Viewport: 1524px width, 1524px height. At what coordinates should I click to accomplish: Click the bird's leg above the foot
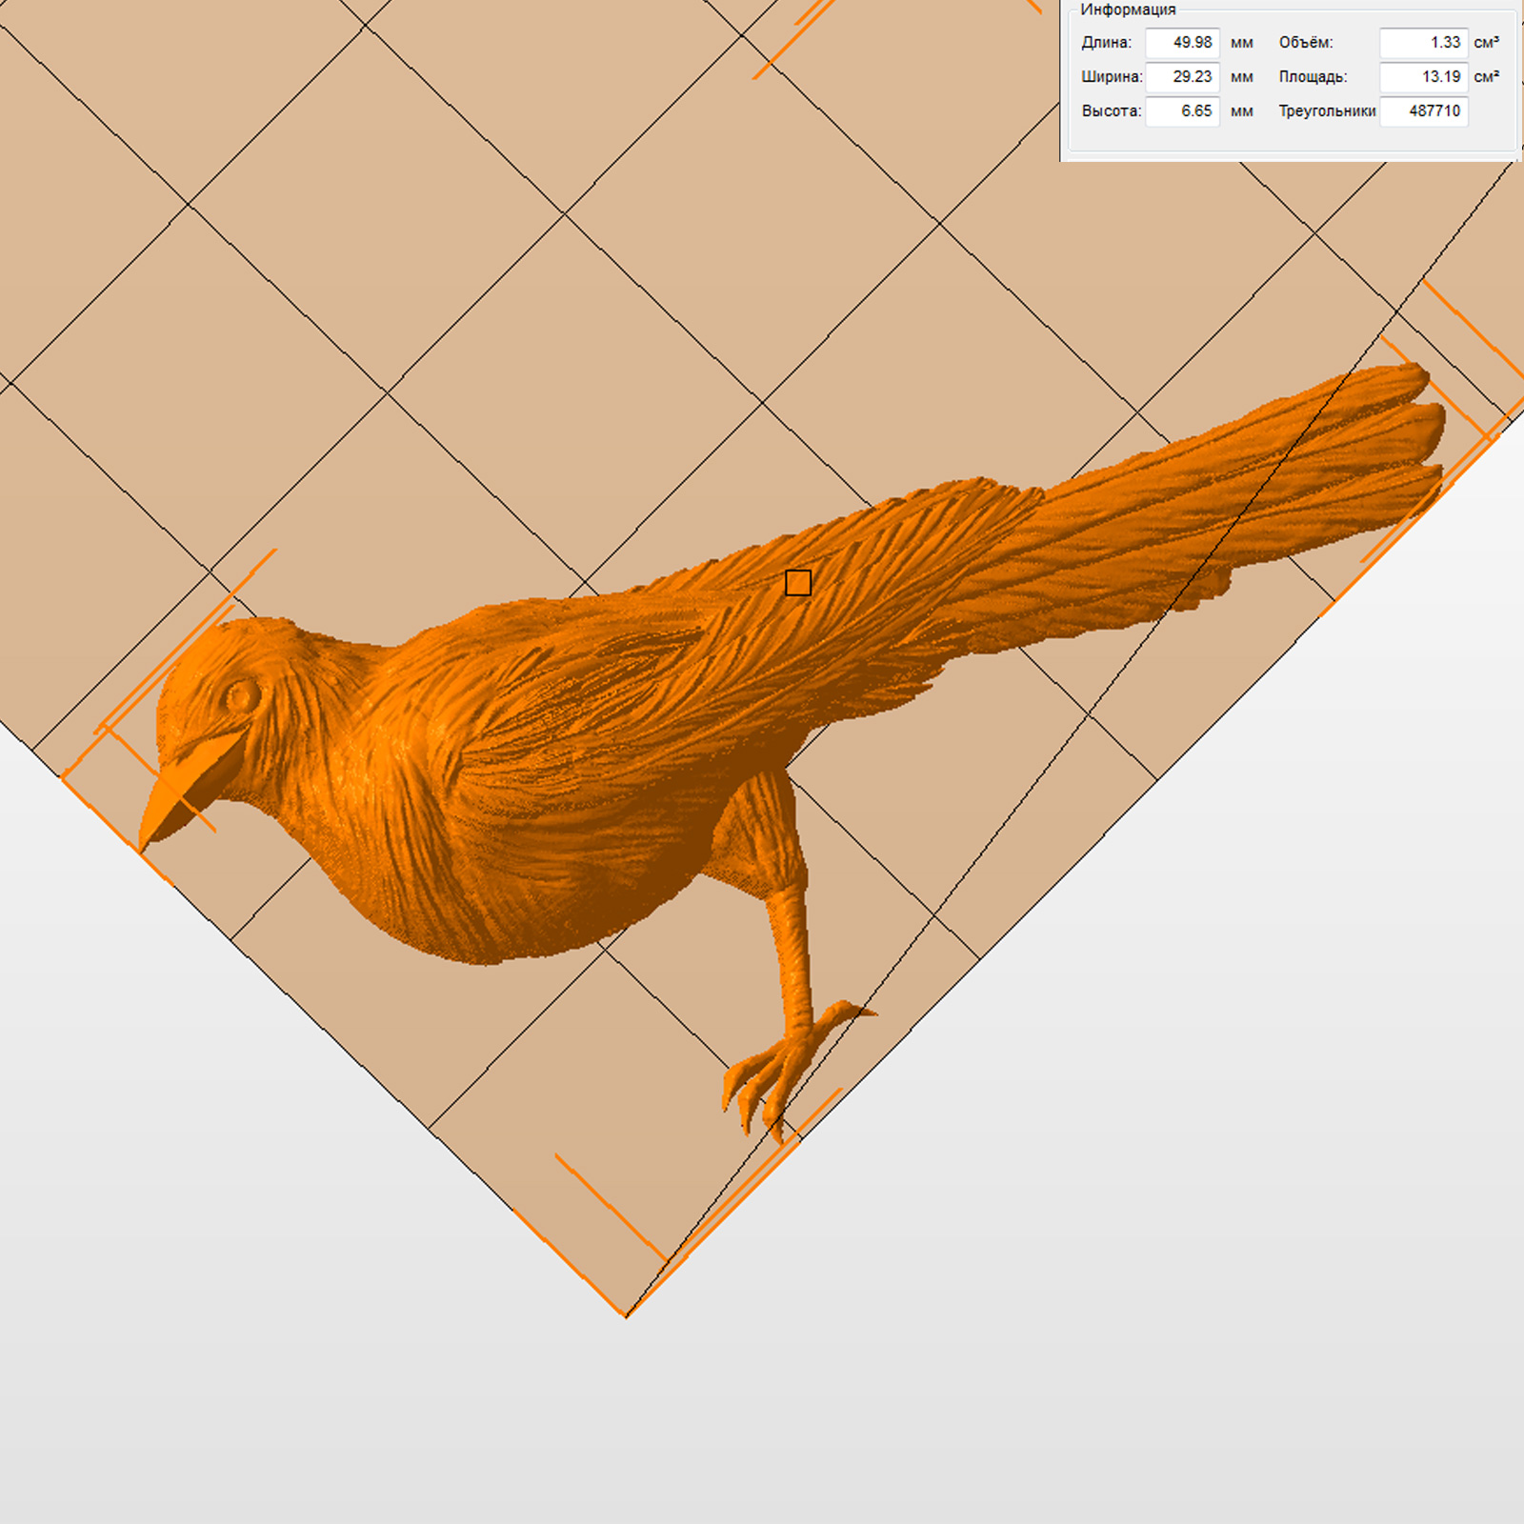coord(793,943)
